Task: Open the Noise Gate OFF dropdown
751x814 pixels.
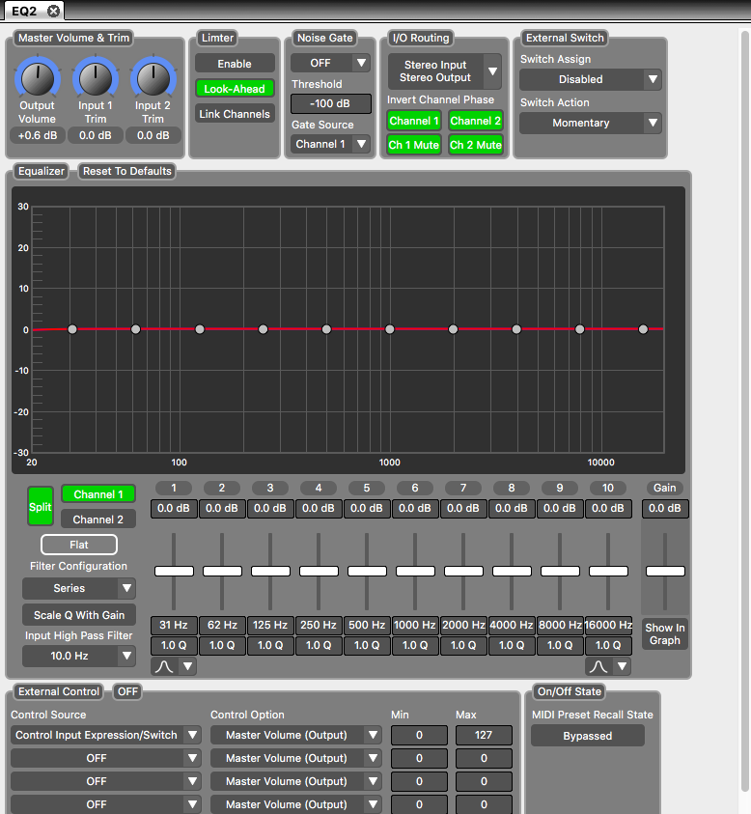Action: point(330,63)
